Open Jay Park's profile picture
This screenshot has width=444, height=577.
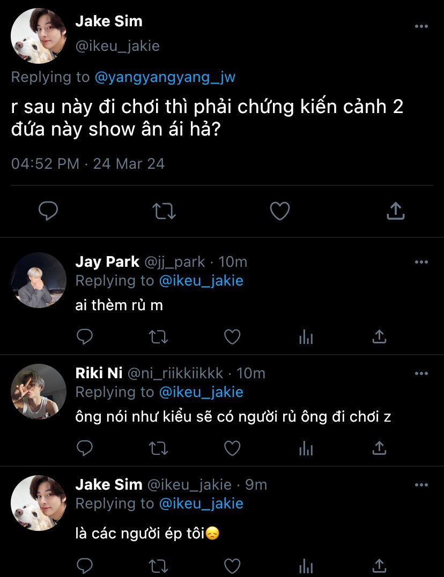(39, 280)
